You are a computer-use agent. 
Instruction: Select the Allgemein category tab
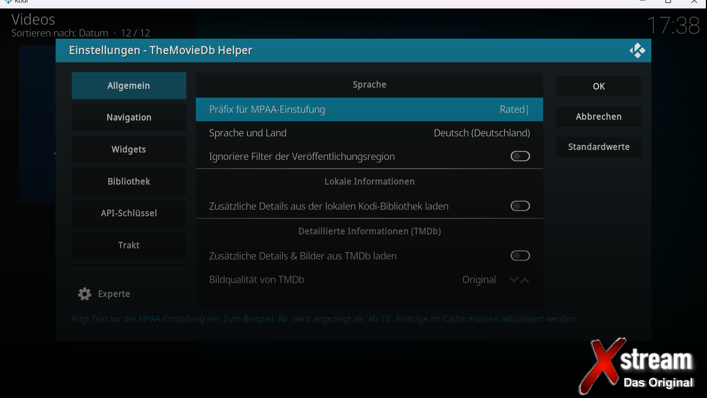tap(129, 85)
